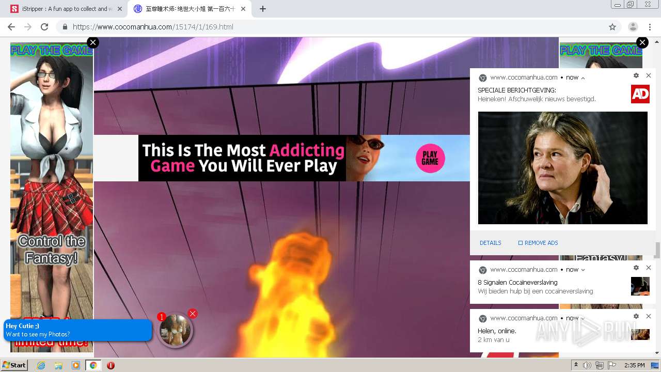
Task: Click the left Control the Fantasy ad
Action: [x=52, y=196]
